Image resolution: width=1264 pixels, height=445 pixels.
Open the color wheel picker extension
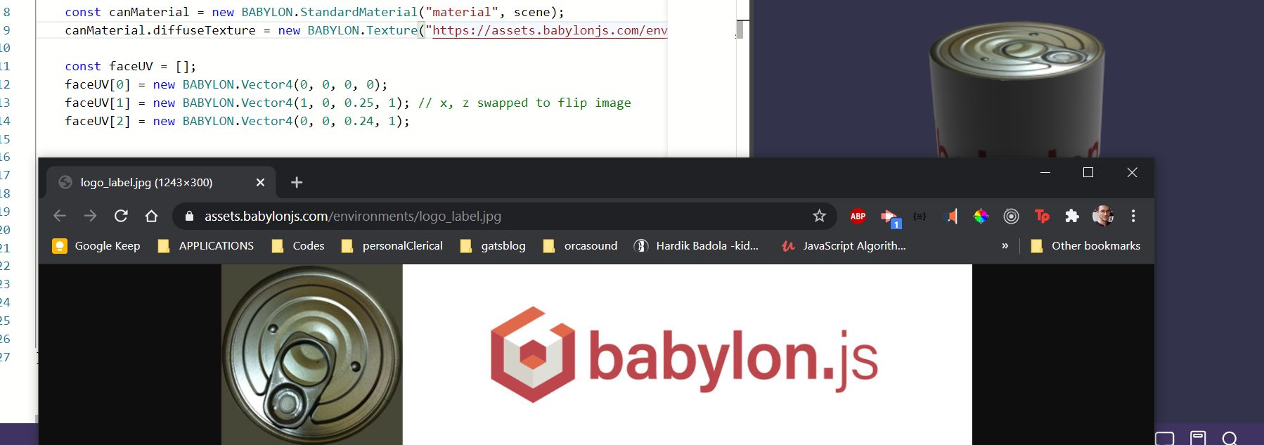pyautogui.click(x=981, y=216)
